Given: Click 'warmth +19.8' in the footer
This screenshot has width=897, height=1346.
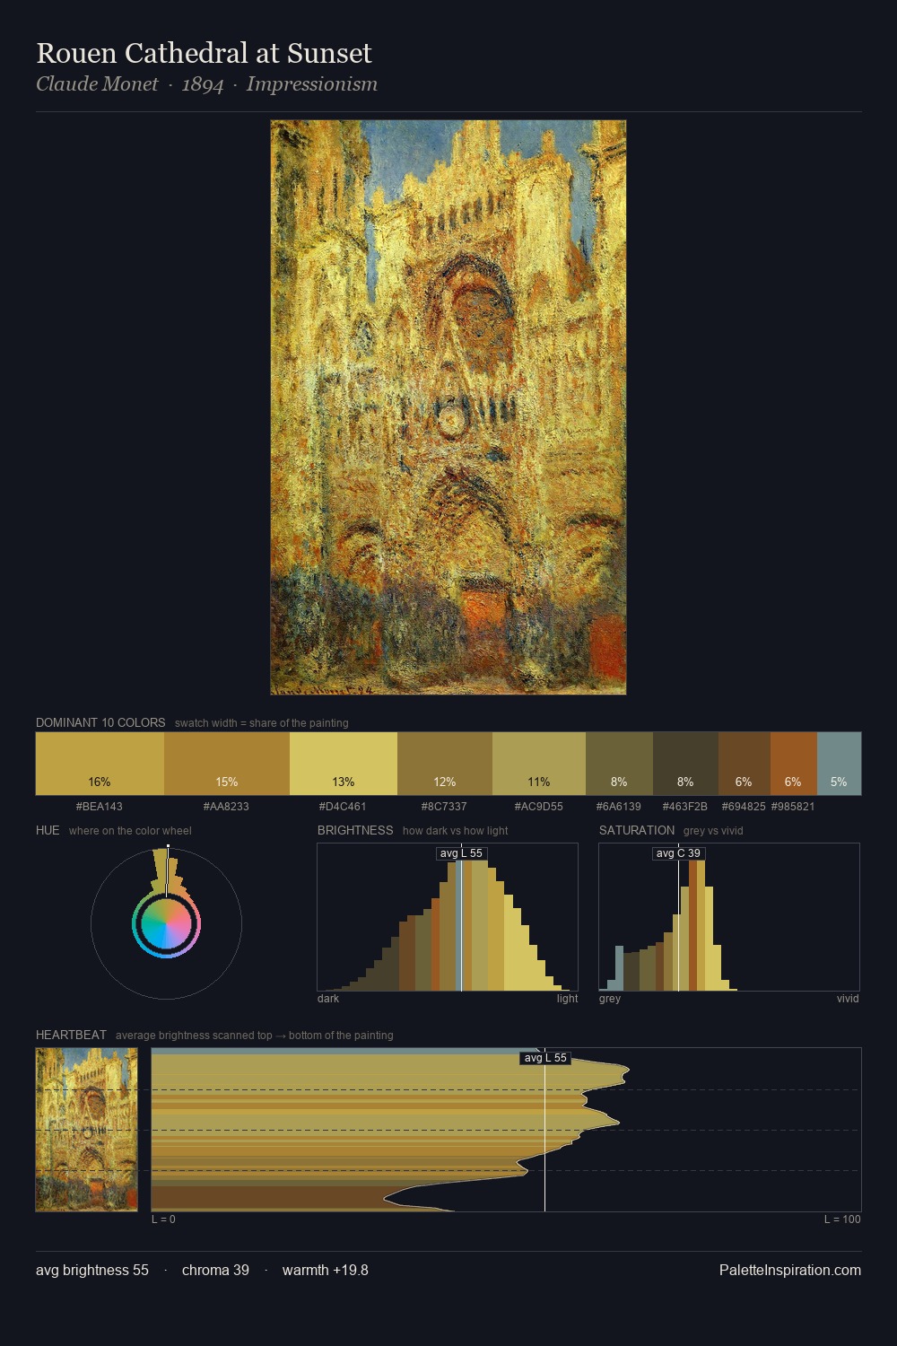Looking at the screenshot, I should point(326,1271).
